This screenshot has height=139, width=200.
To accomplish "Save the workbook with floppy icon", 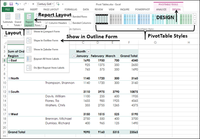I will (x=11, y=4).
